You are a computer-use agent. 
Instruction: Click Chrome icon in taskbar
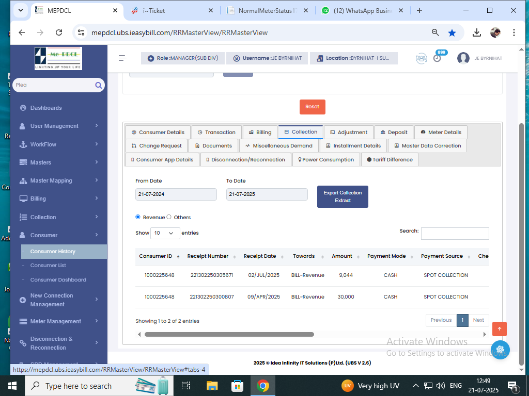(263, 386)
